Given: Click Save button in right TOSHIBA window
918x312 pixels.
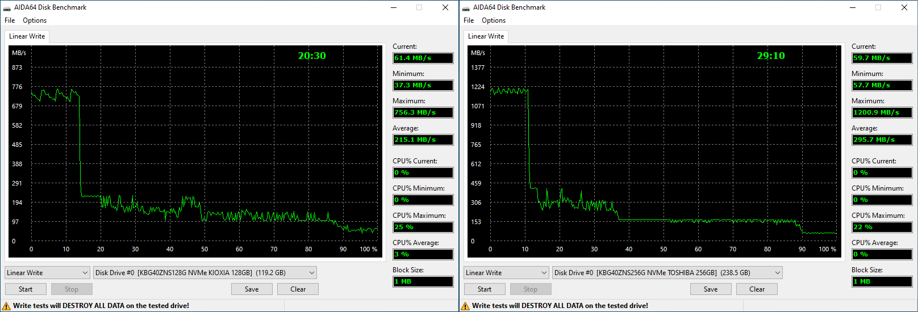Looking at the screenshot, I should (711, 289).
